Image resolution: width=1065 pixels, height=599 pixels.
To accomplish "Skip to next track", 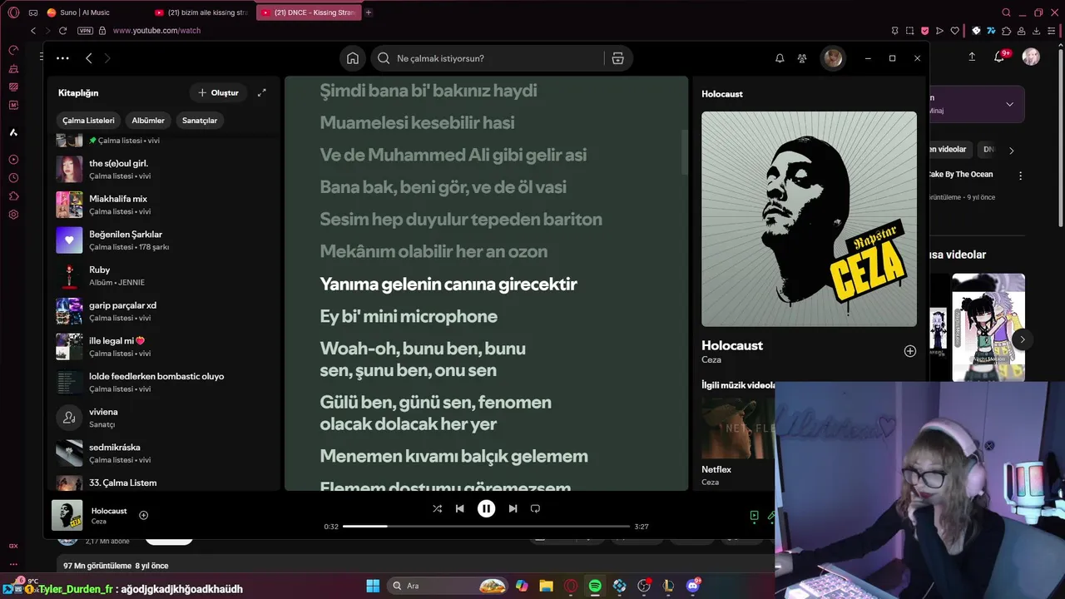I will click(513, 508).
